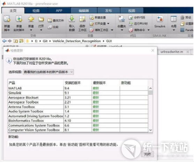Select the urlreadwrite.m editor tab

tap(172, 52)
